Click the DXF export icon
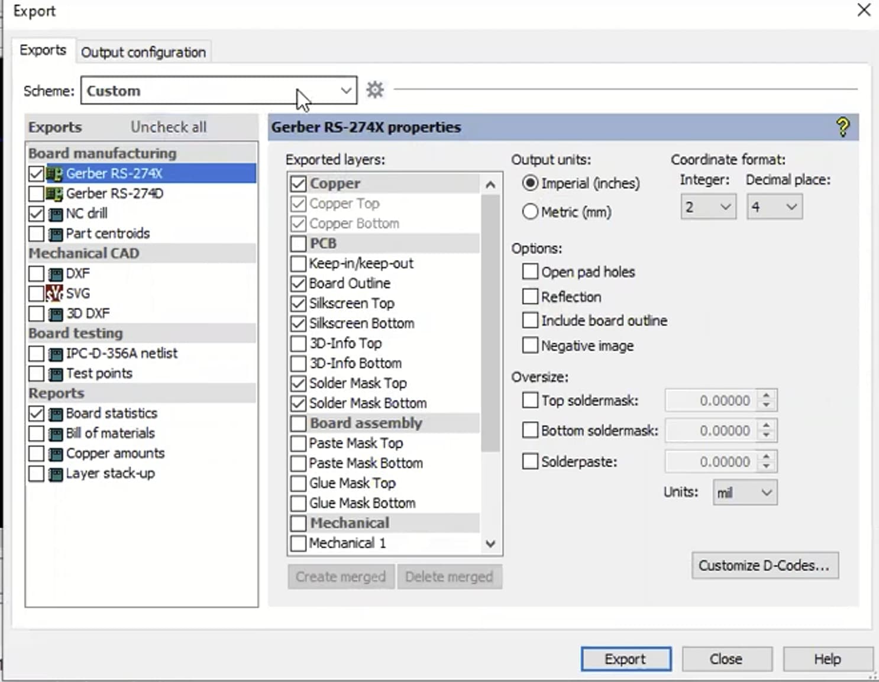The width and height of the screenshot is (879, 682). click(x=55, y=274)
